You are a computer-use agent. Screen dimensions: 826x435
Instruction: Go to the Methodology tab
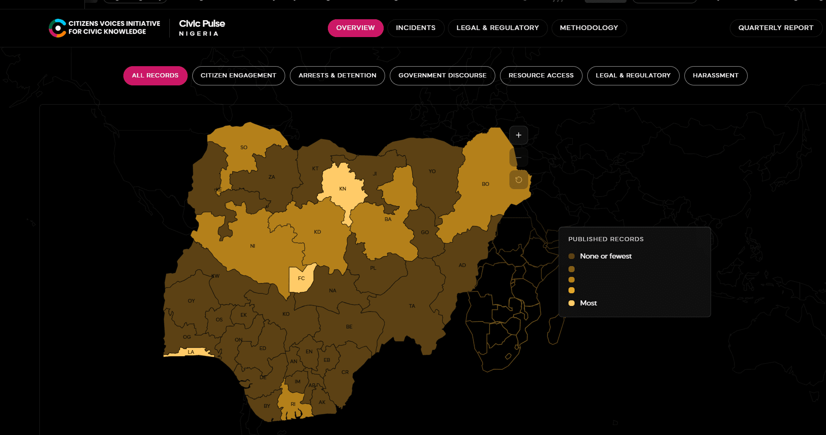point(589,28)
